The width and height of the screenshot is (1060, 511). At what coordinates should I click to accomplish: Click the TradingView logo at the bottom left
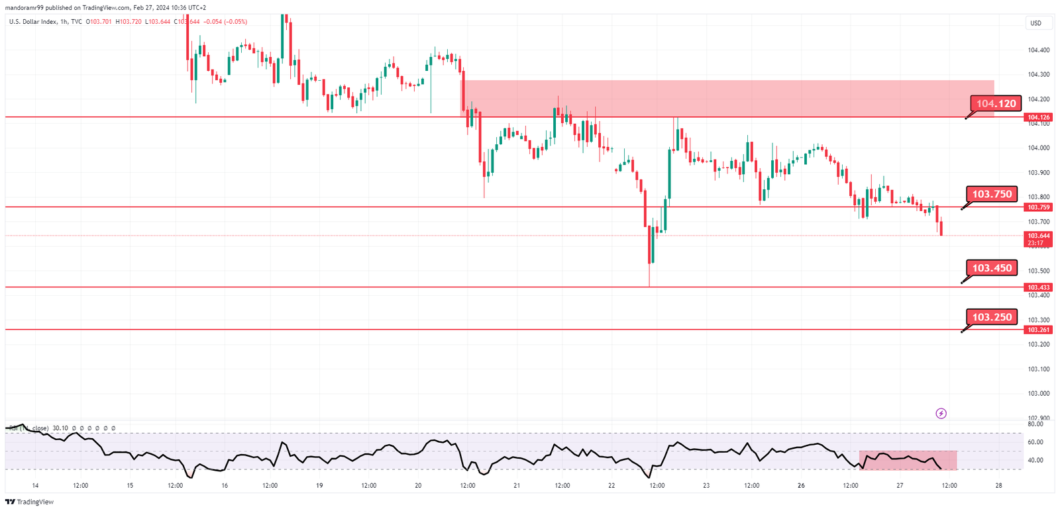(29, 502)
